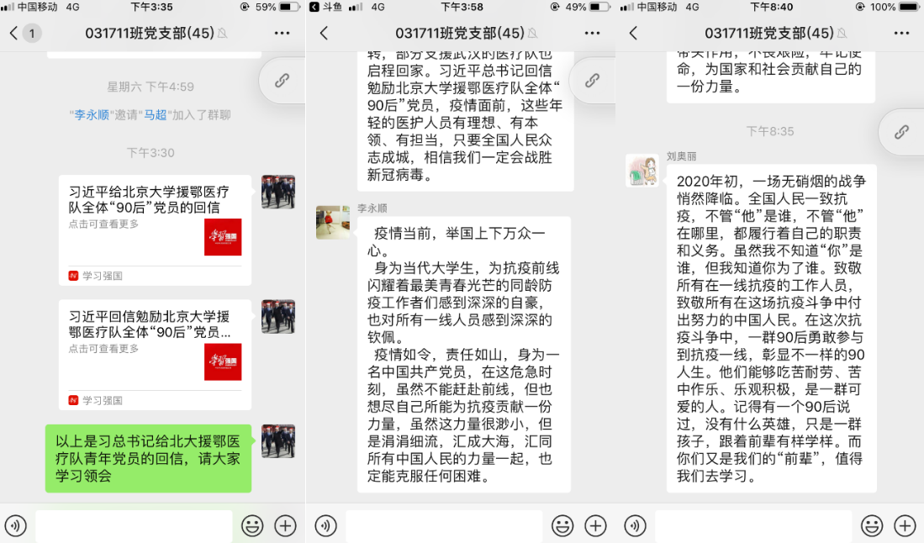Tap 刘奥丽's avatar in the right chat

pos(642,170)
